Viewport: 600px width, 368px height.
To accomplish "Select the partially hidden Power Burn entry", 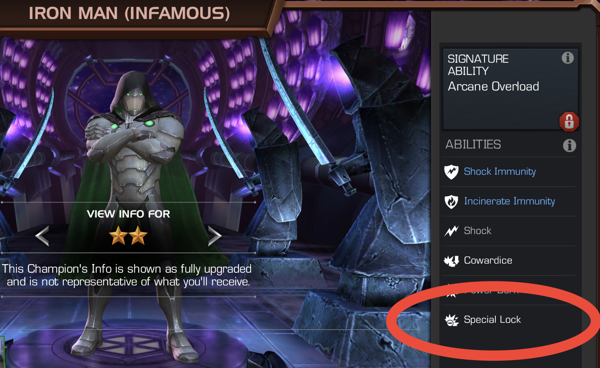I will [508, 291].
